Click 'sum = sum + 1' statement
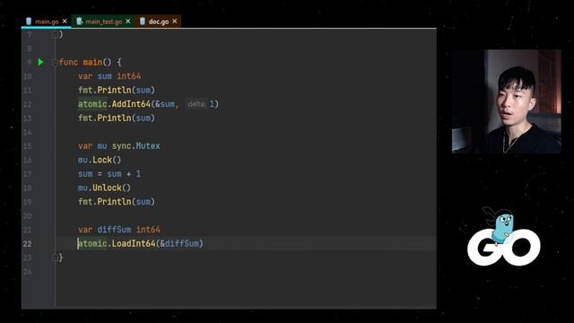Image resolution: width=574 pixels, height=323 pixels. [109, 174]
